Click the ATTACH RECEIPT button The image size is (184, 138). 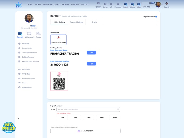(86, 131)
